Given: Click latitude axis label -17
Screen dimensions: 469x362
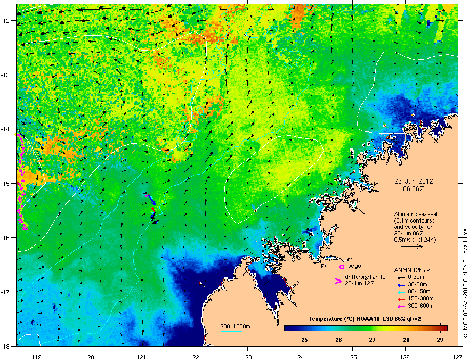Looking at the screenshot, I should pyautogui.click(x=6, y=292).
